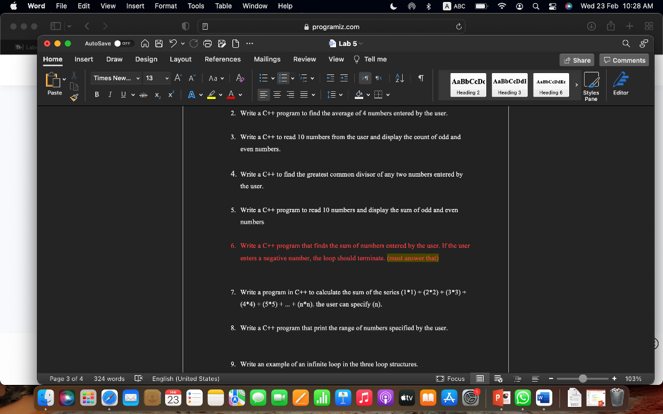Click the text highlight color icon

212,94
